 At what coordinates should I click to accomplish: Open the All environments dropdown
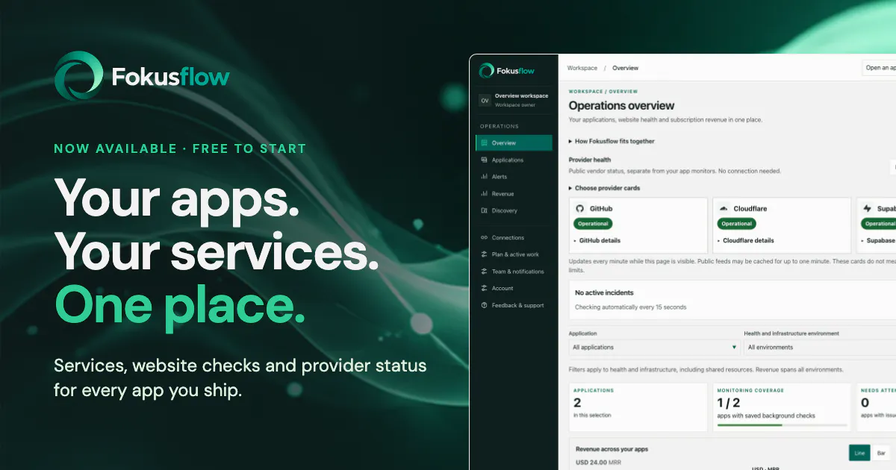[820, 347]
